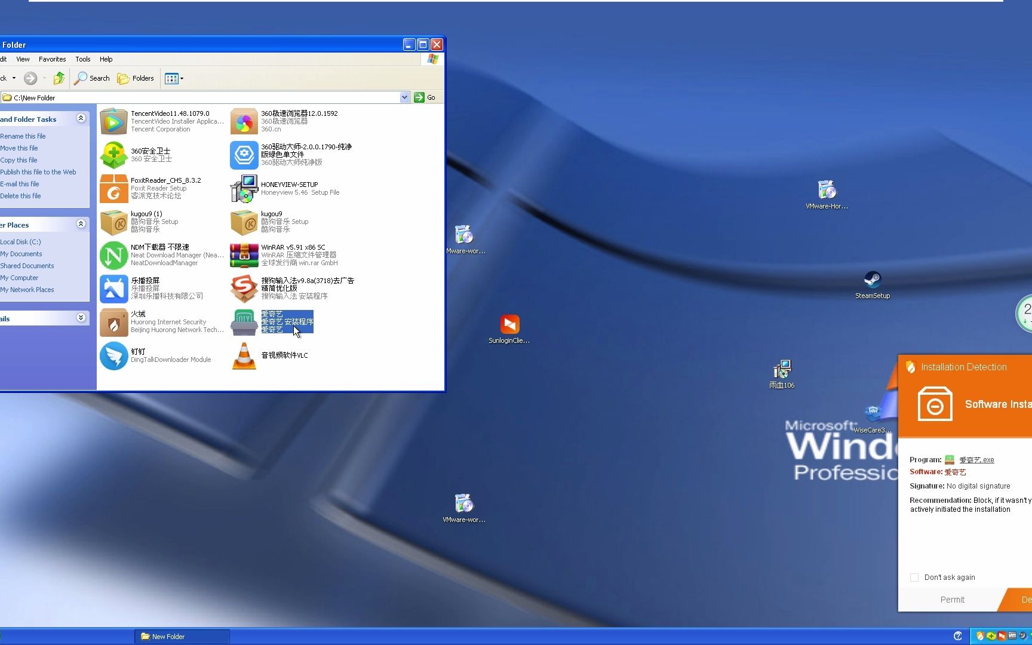Viewport: 1032px width, 645px height.
Task: Click Delete this file link
Action: (x=20, y=196)
